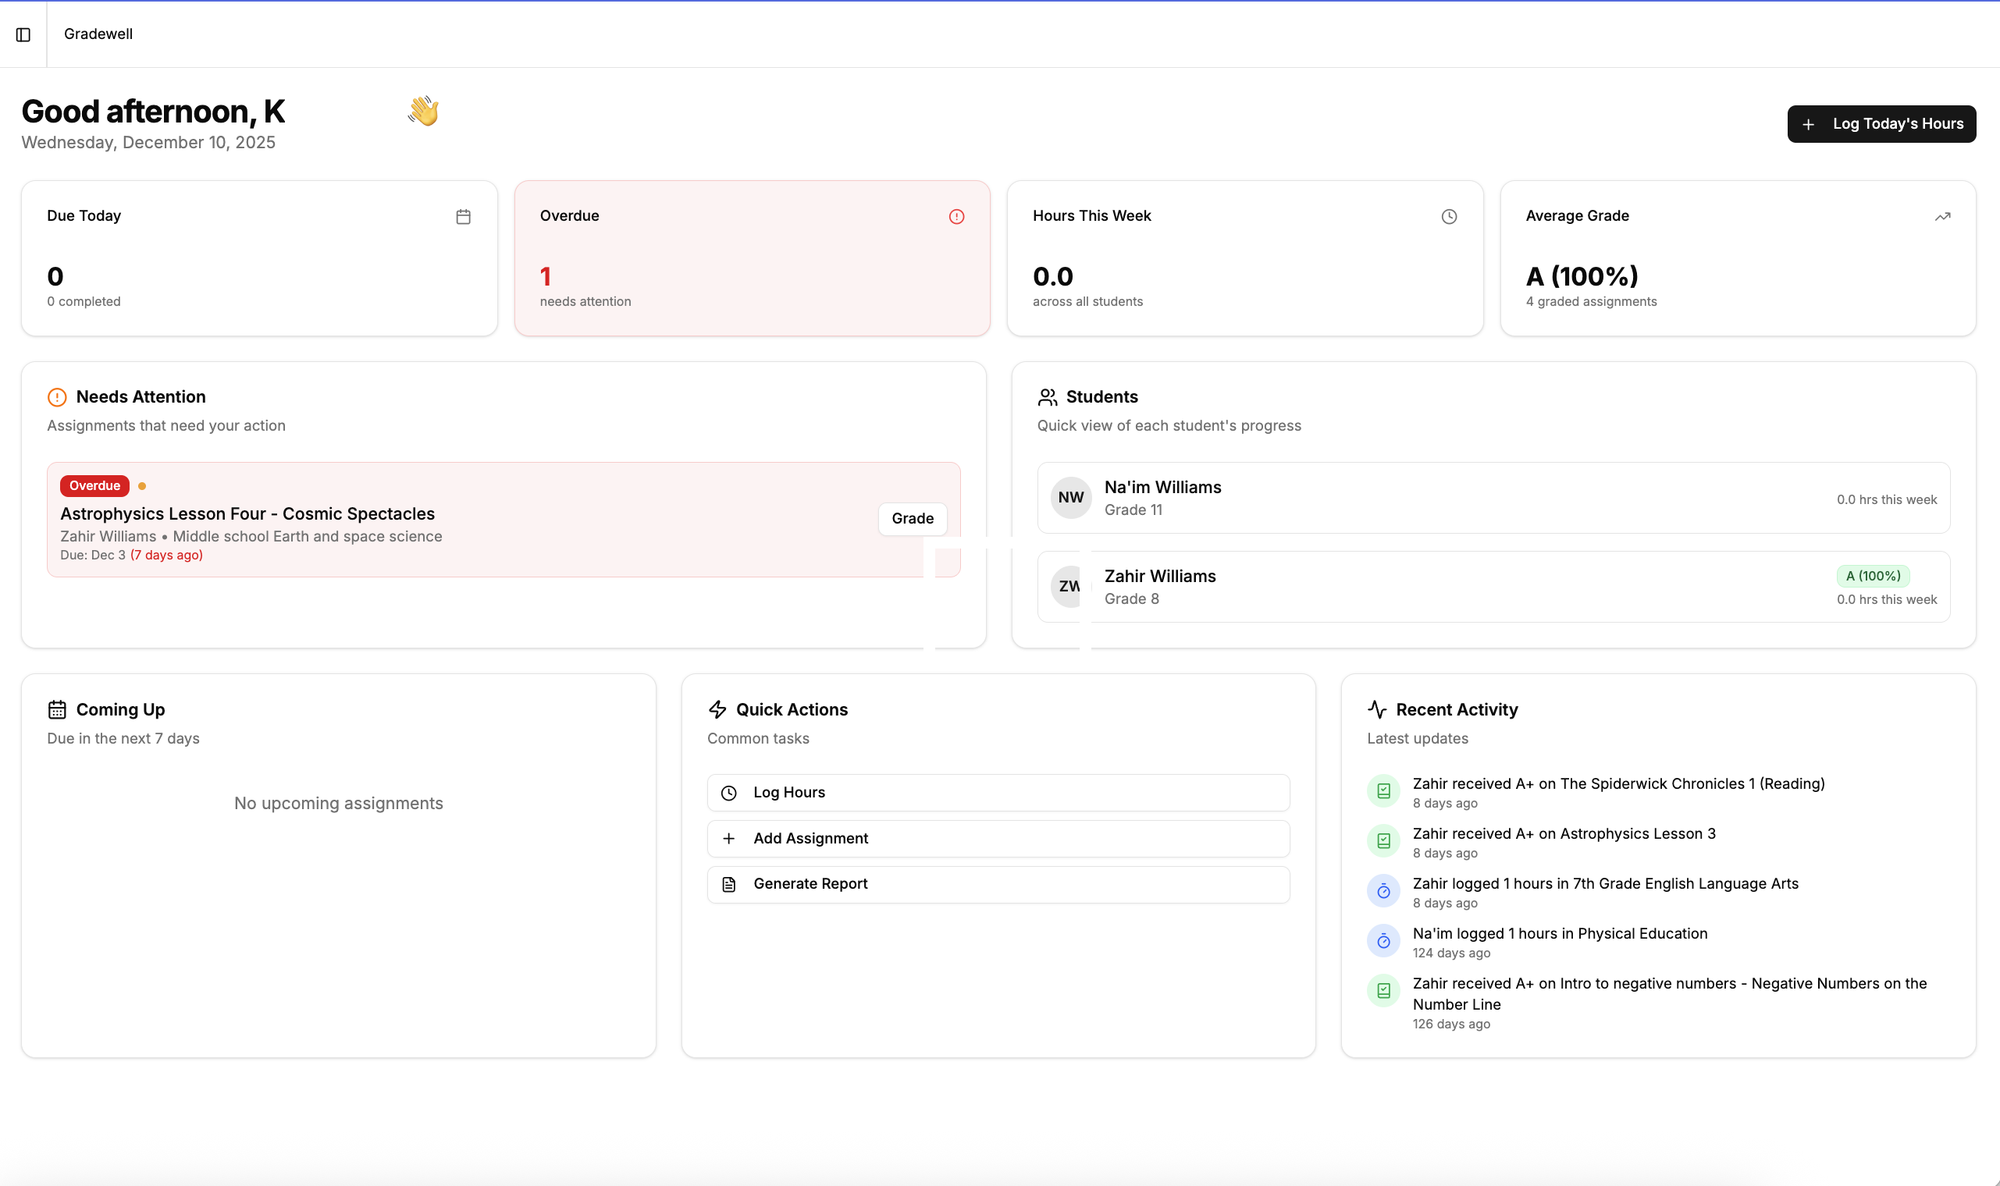Grade the Astrophysics Lesson Four assignment

(x=912, y=518)
